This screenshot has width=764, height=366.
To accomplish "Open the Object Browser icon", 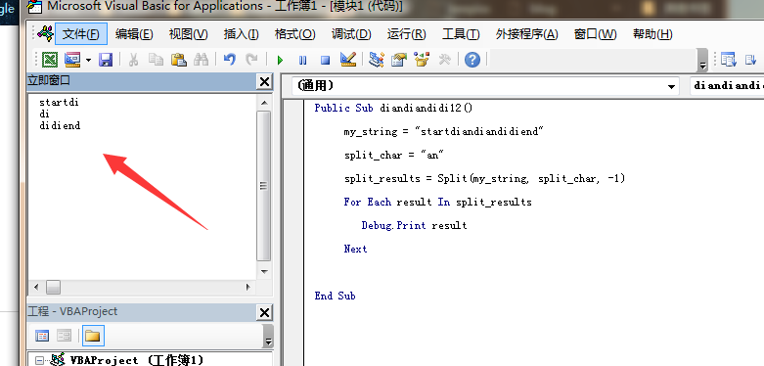I will coord(422,60).
